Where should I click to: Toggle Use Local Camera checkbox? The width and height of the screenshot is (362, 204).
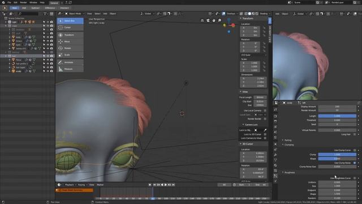[265, 110]
